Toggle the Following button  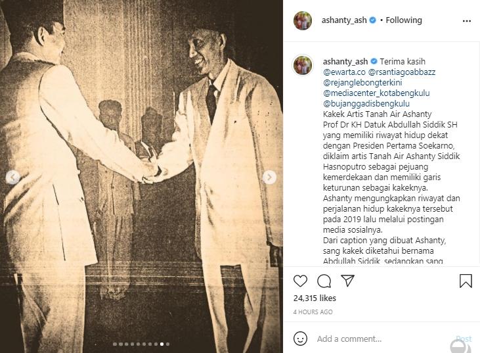[404, 20]
